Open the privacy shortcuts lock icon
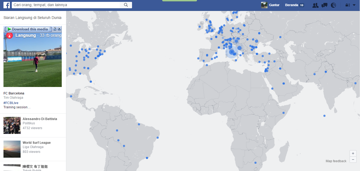Viewport: 360px width, 171px height. click(x=348, y=5)
